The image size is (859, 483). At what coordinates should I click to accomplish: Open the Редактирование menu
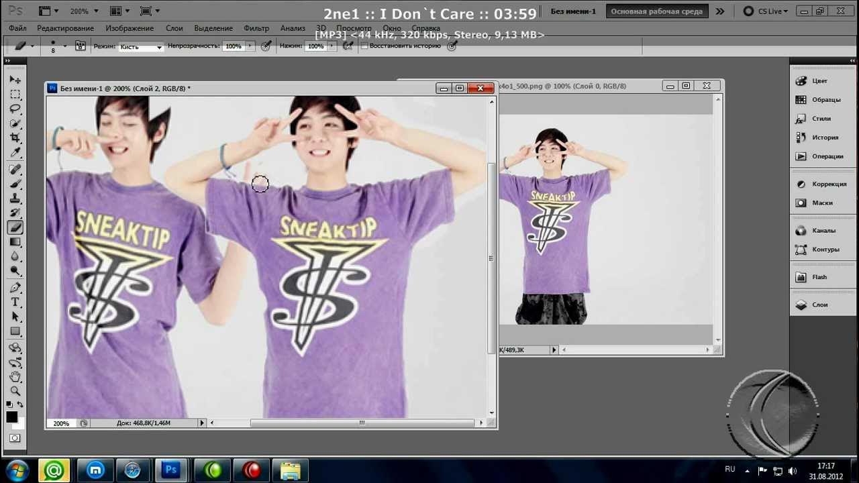click(66, 28)
